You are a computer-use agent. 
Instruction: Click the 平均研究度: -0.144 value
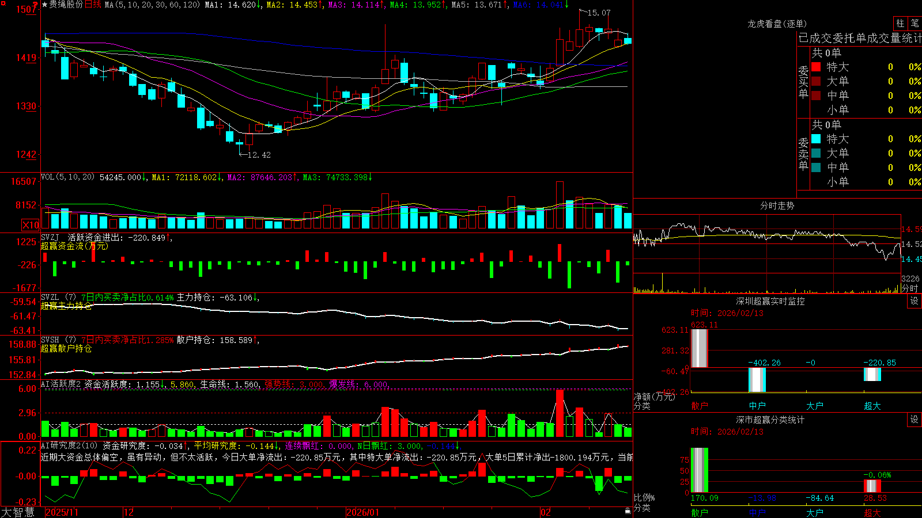[236, 445]
